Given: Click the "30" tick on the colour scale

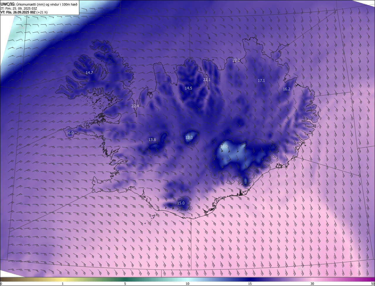Looking at the screenshot, I should tap(312, 284).
